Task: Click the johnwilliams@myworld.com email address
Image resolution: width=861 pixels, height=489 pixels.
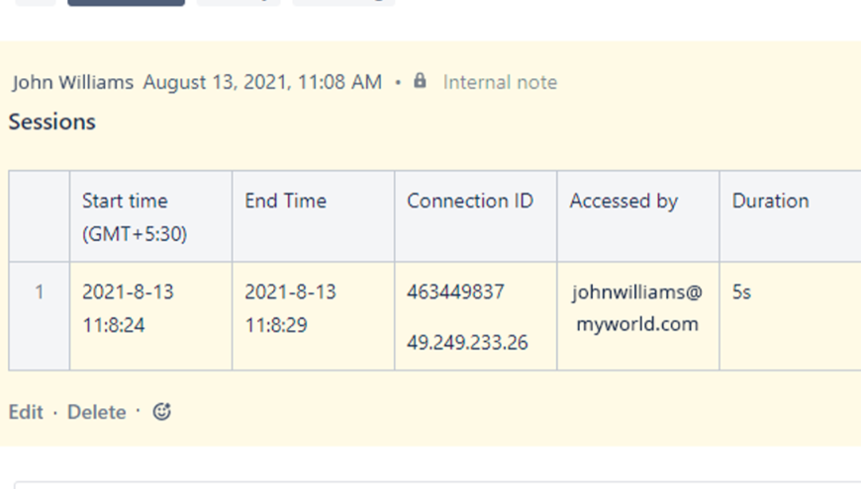Action: click(x=636, y=308)
